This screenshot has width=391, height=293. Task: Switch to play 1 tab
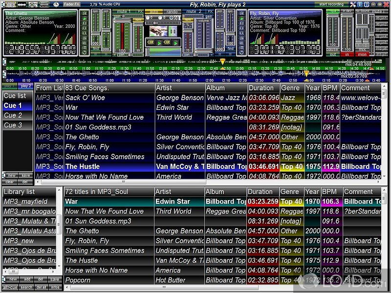click(9, 86)
